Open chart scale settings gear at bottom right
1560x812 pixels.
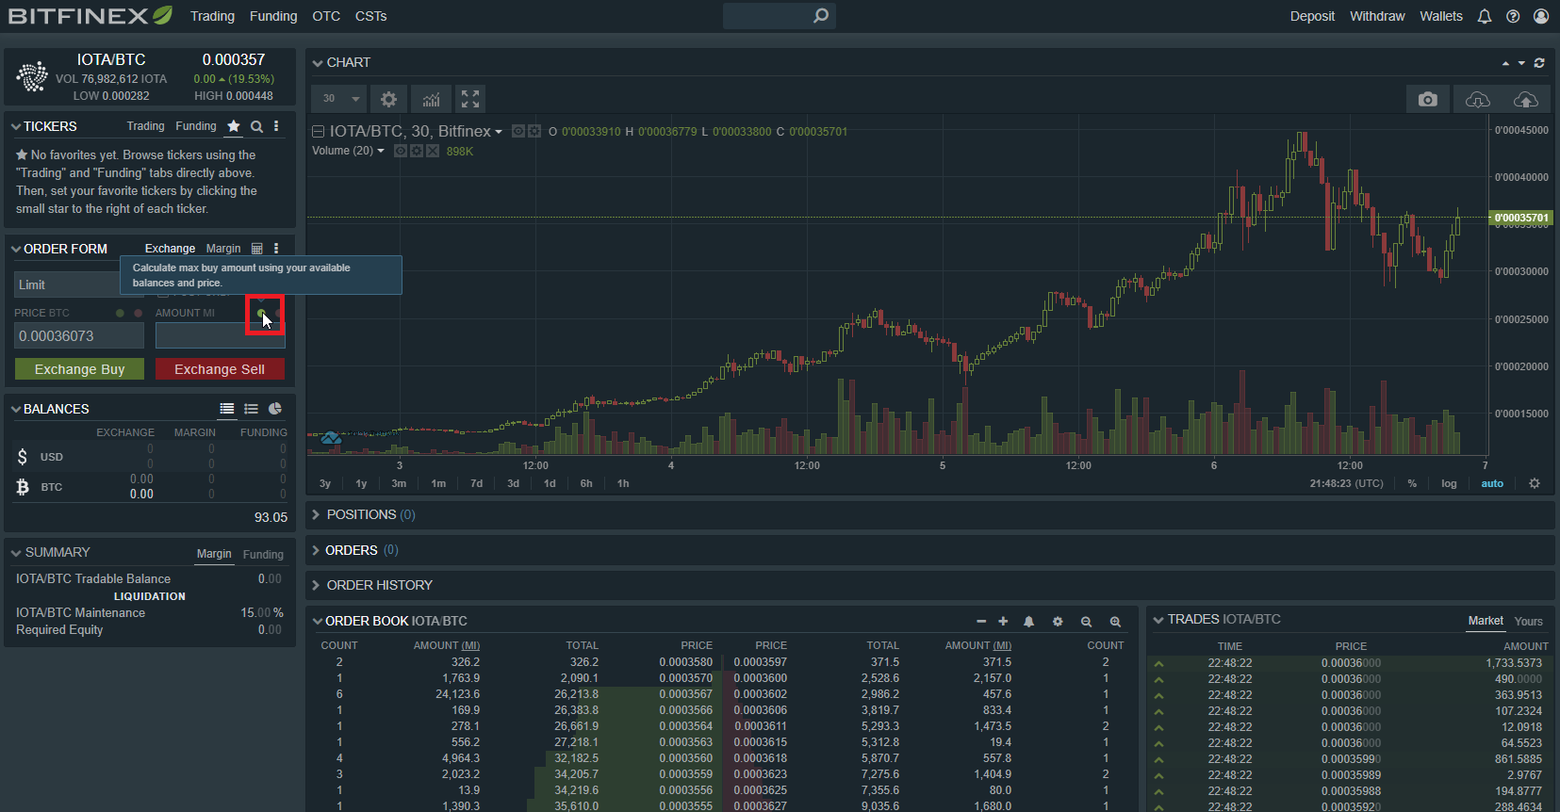coord(1535,483)
